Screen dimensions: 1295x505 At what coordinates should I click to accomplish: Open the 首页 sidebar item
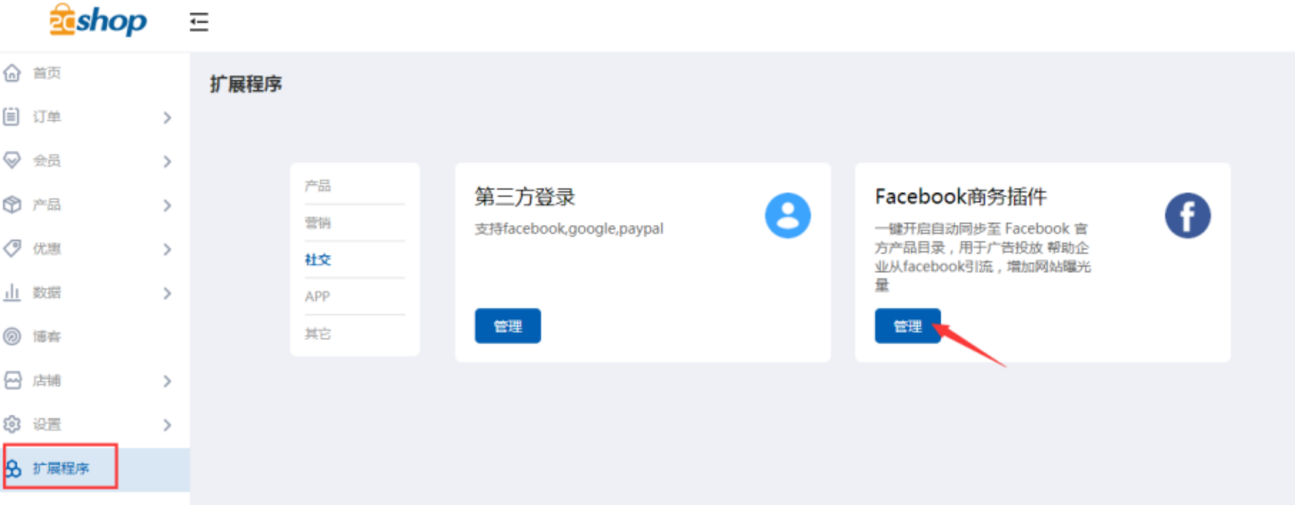coord(95,73)
